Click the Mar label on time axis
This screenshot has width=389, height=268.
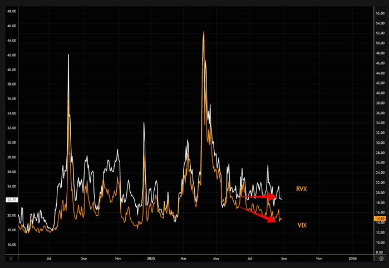184,259
